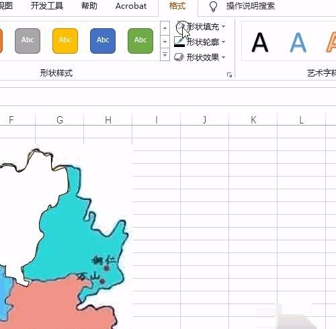Screen dimensions: 336x329
Task: Select column J header
Action: tap(205, 120)
